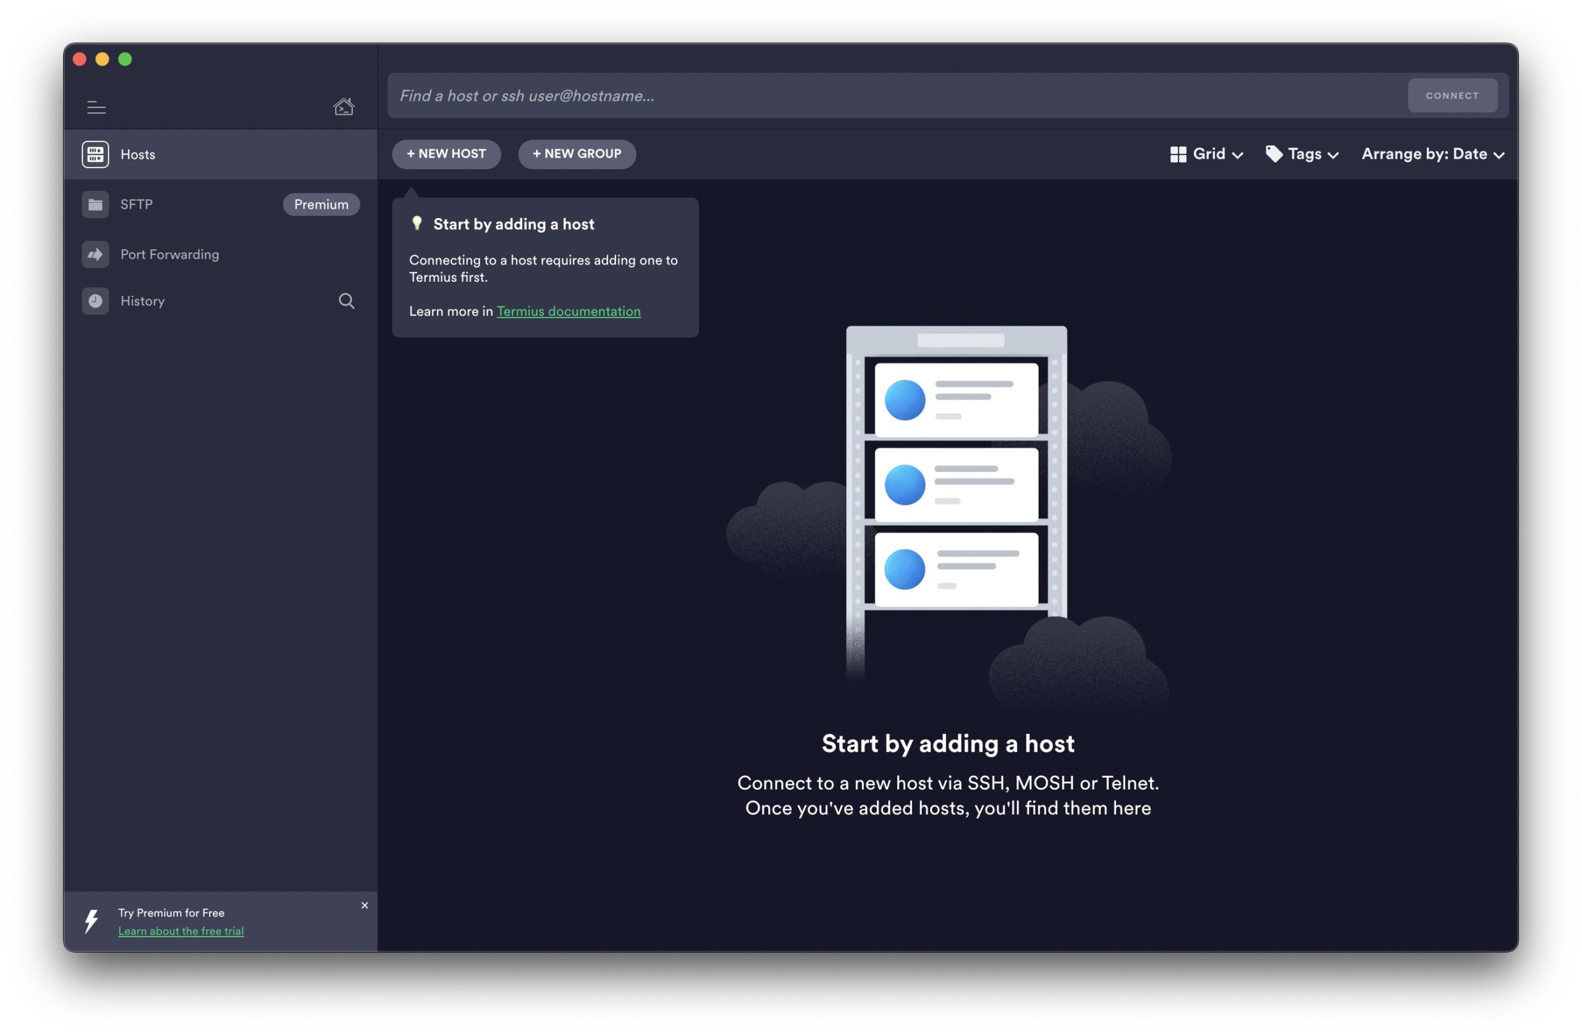Follow Learn about the free trial link

coord(181,931)
